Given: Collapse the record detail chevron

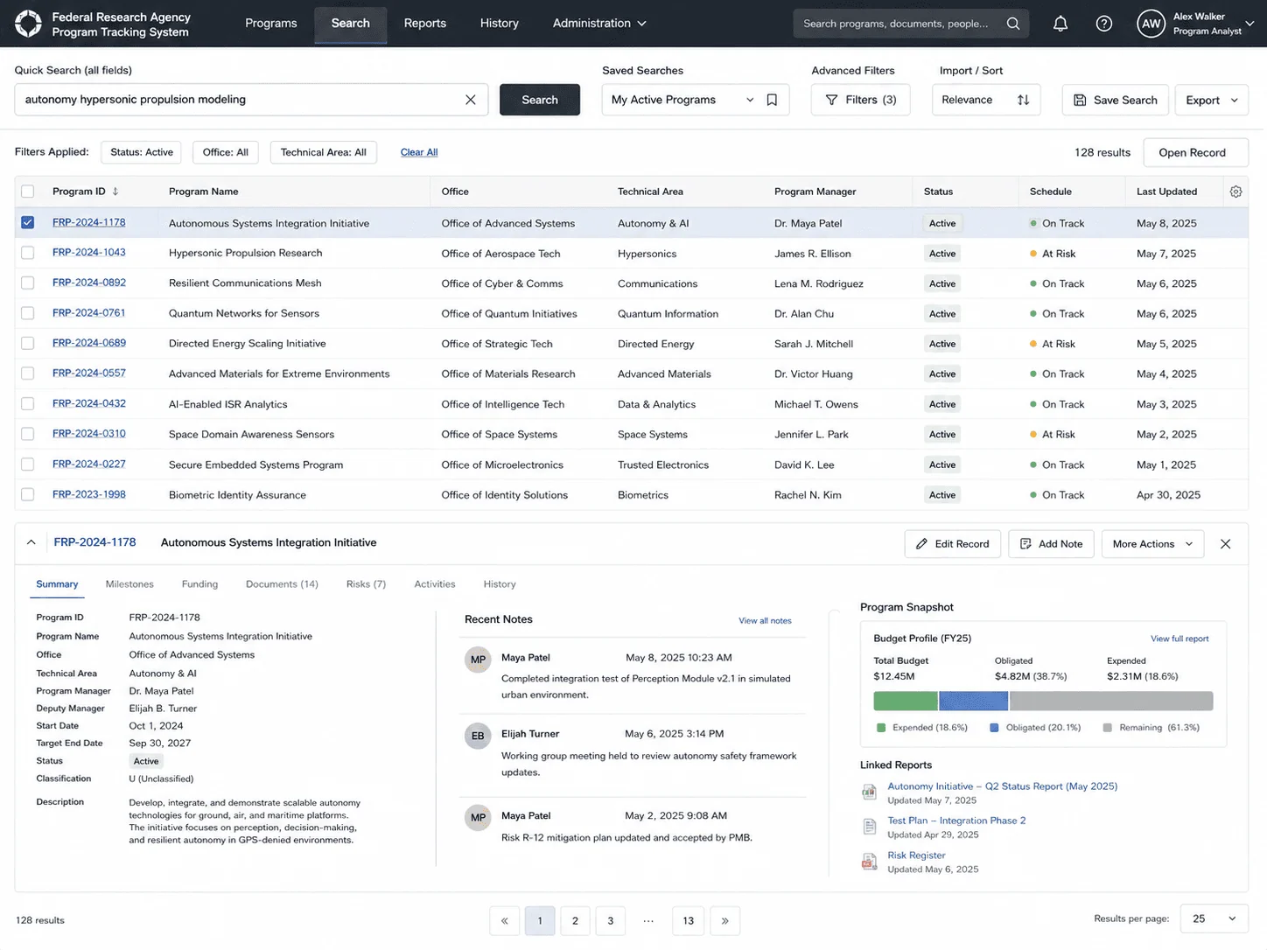Looking at the screenshot, I should point(31,543).
